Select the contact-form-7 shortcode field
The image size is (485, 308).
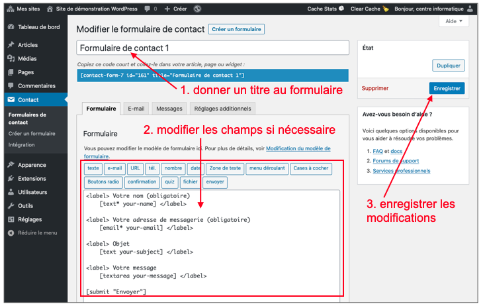click(x=212, y=76)
